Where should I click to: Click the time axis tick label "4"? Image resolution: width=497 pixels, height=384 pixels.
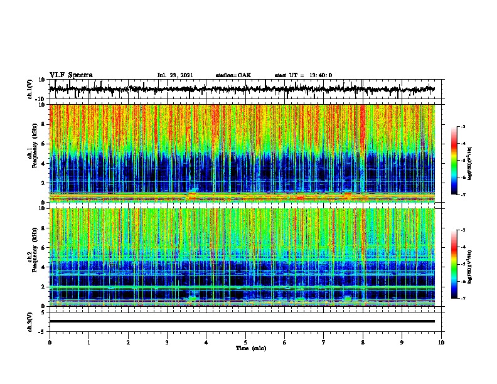(x=206, y=343)
